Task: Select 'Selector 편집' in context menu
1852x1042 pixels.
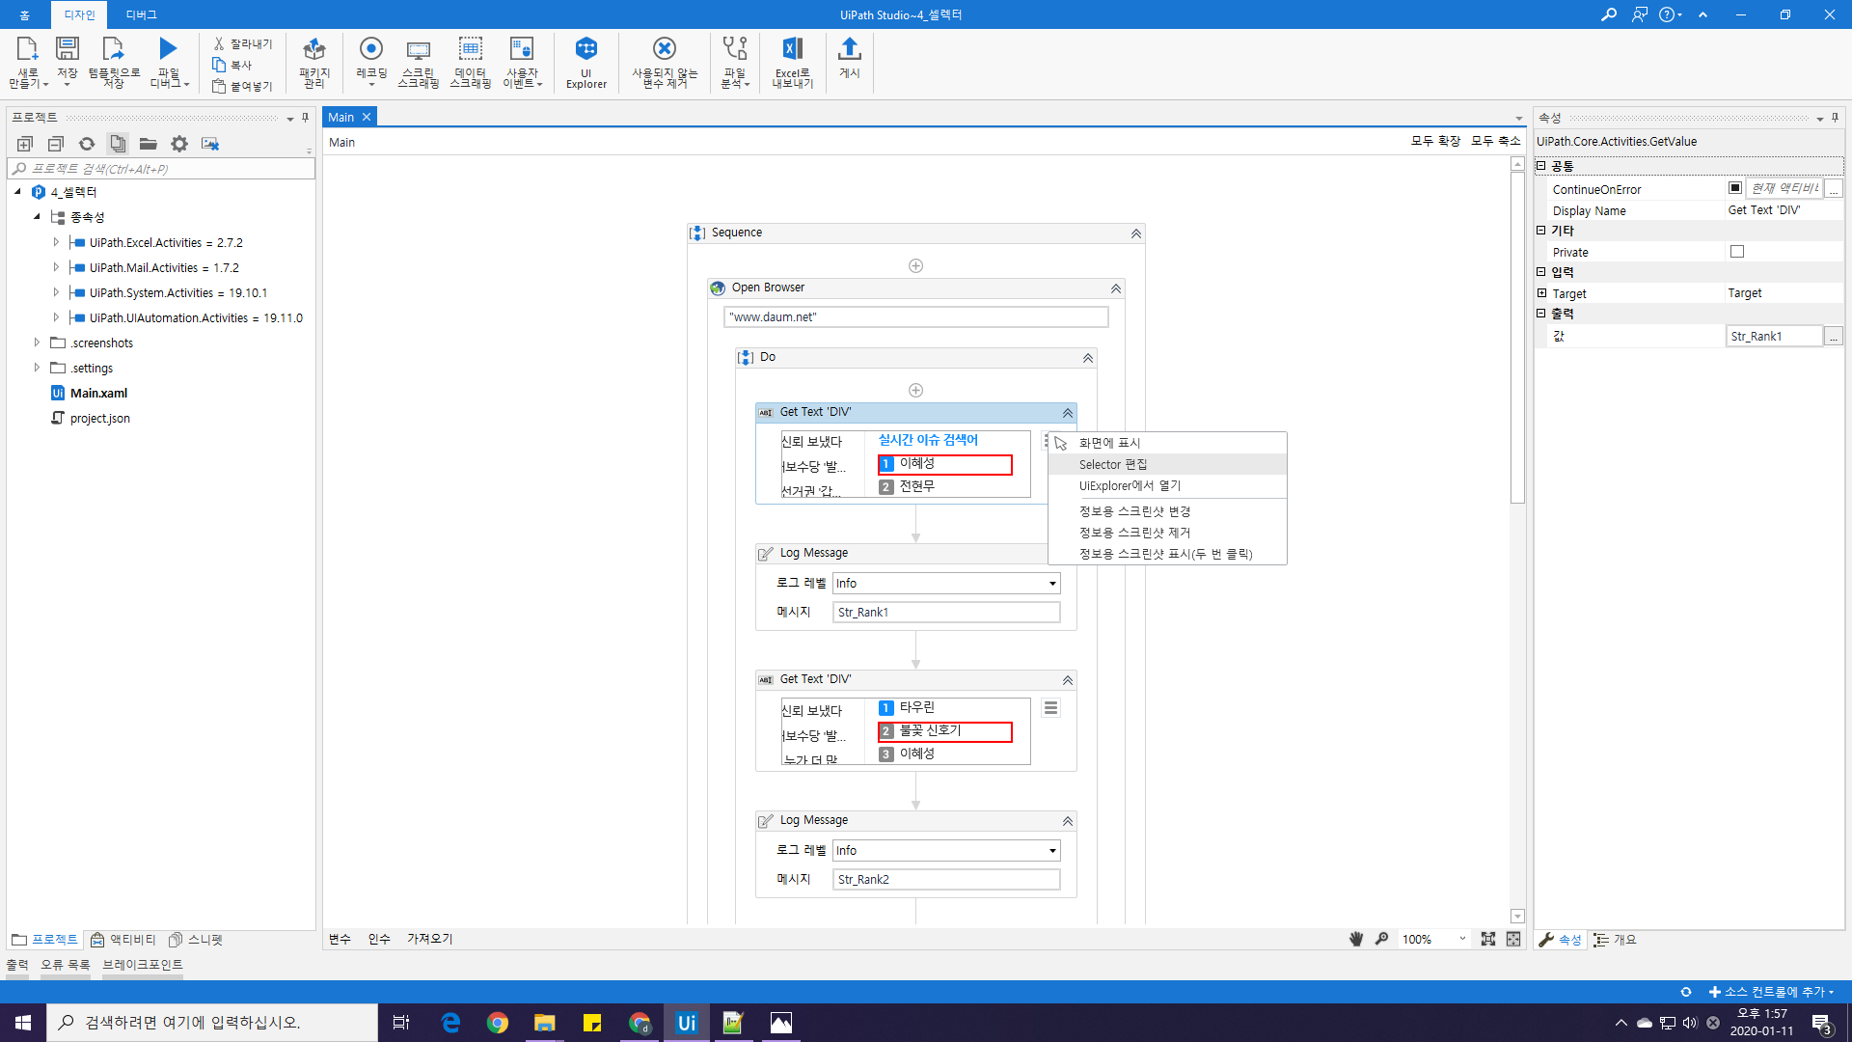Action: click(x=1113, y=464)
